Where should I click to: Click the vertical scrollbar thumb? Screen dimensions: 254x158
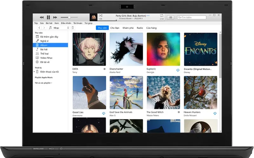click(220, 56)
